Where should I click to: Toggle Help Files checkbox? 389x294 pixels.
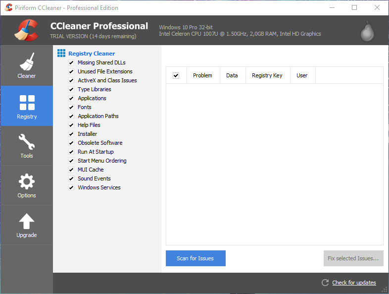click(x=71, y=125)
